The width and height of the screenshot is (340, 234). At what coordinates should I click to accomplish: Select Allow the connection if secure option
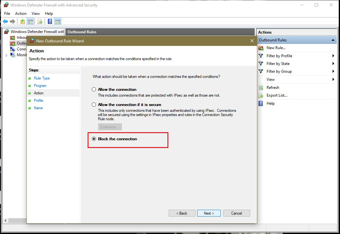point(94,104)
